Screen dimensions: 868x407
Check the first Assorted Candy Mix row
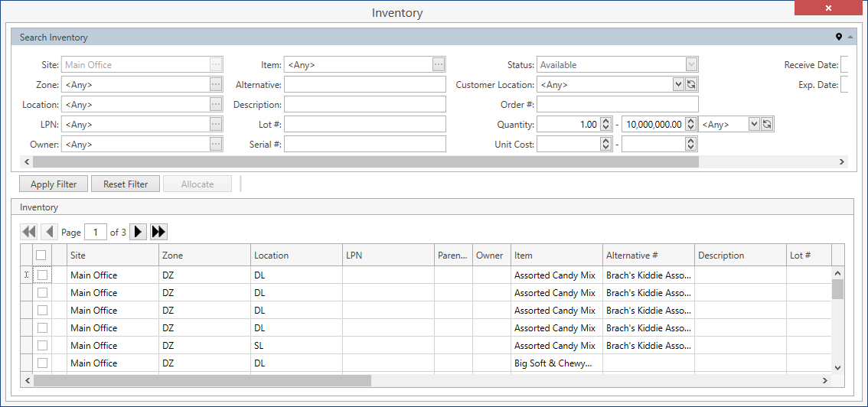pyautogui.click(x=43, y=275)
